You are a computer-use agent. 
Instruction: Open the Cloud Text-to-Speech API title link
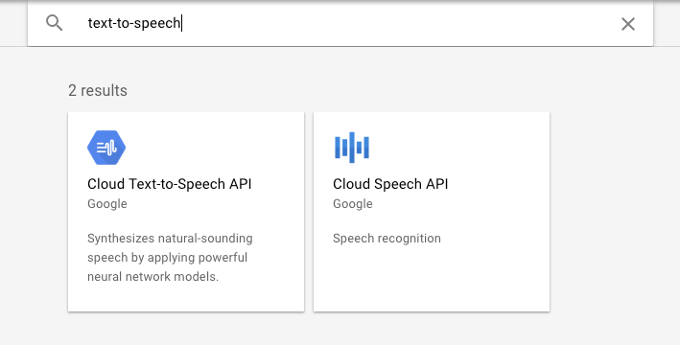coord(170,184)
